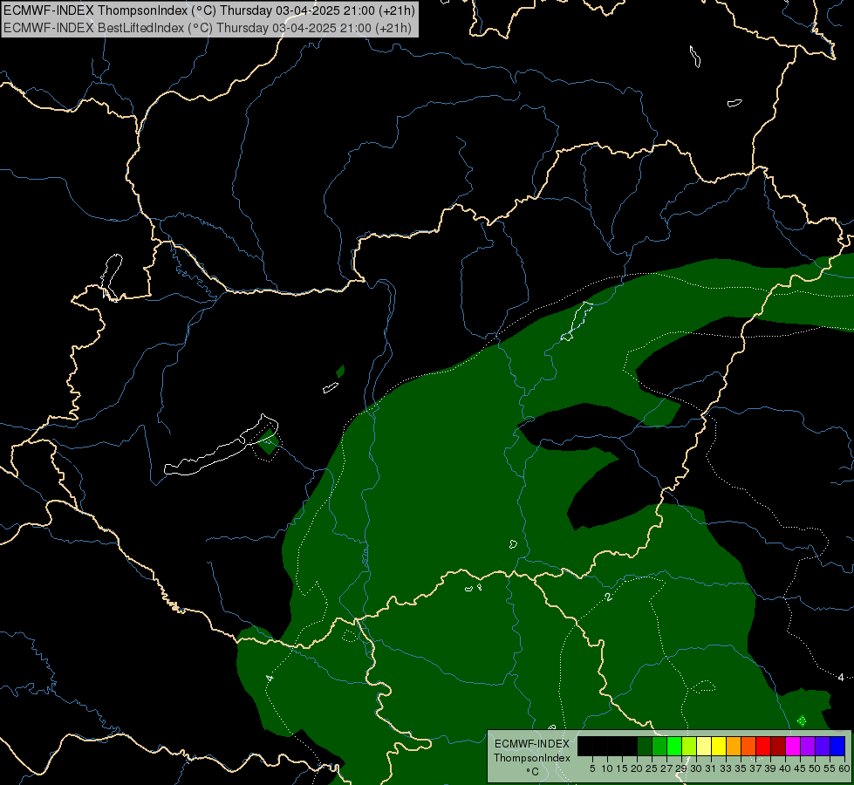Click the legend title ECMWF-INDEX
Viewport: 854px width, 785px height.
(532, 744)
